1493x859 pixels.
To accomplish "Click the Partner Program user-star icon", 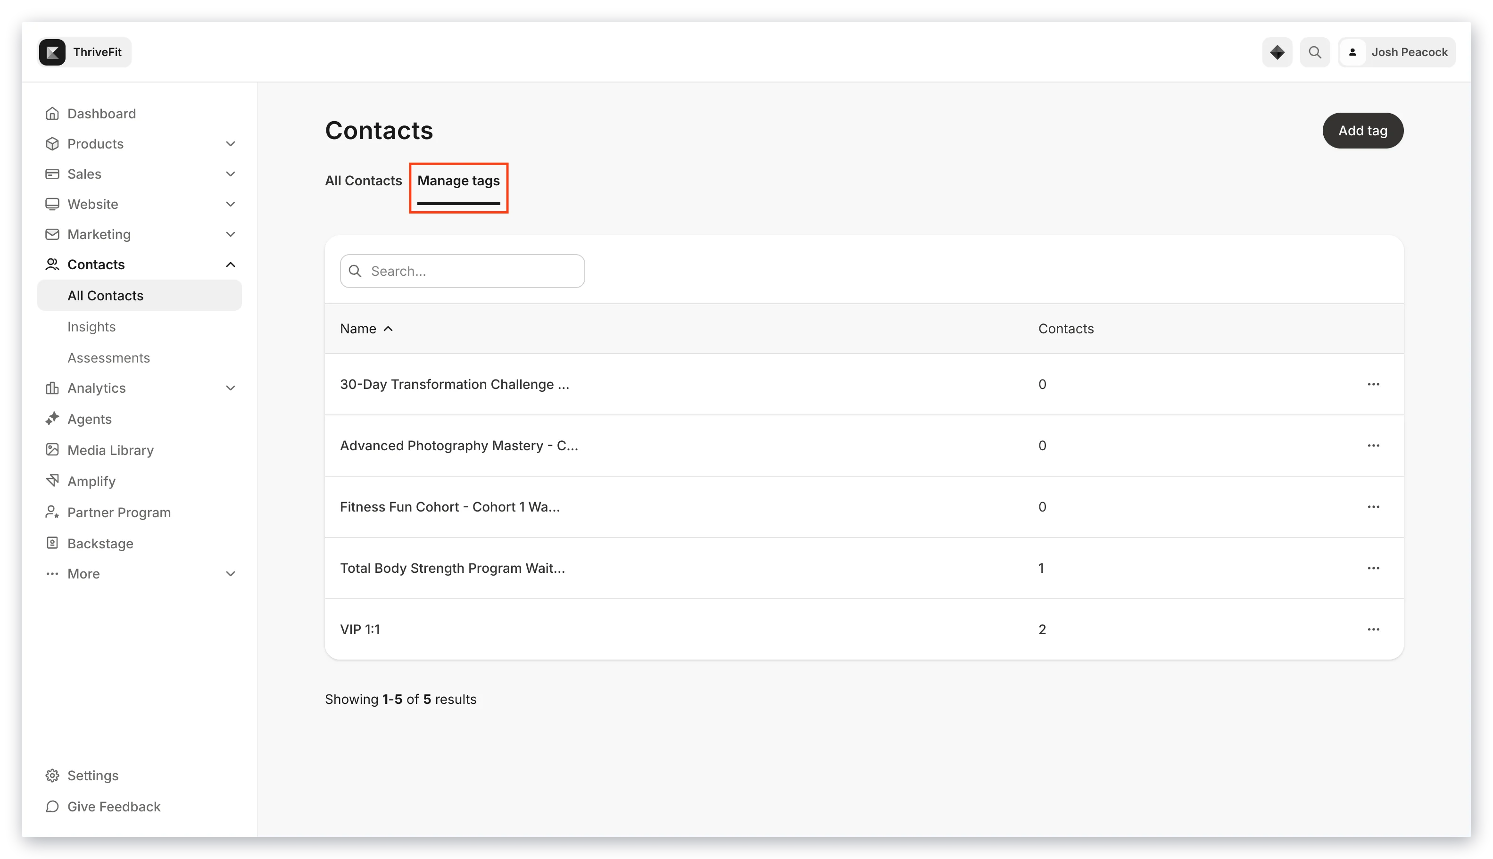I will 52,512.
